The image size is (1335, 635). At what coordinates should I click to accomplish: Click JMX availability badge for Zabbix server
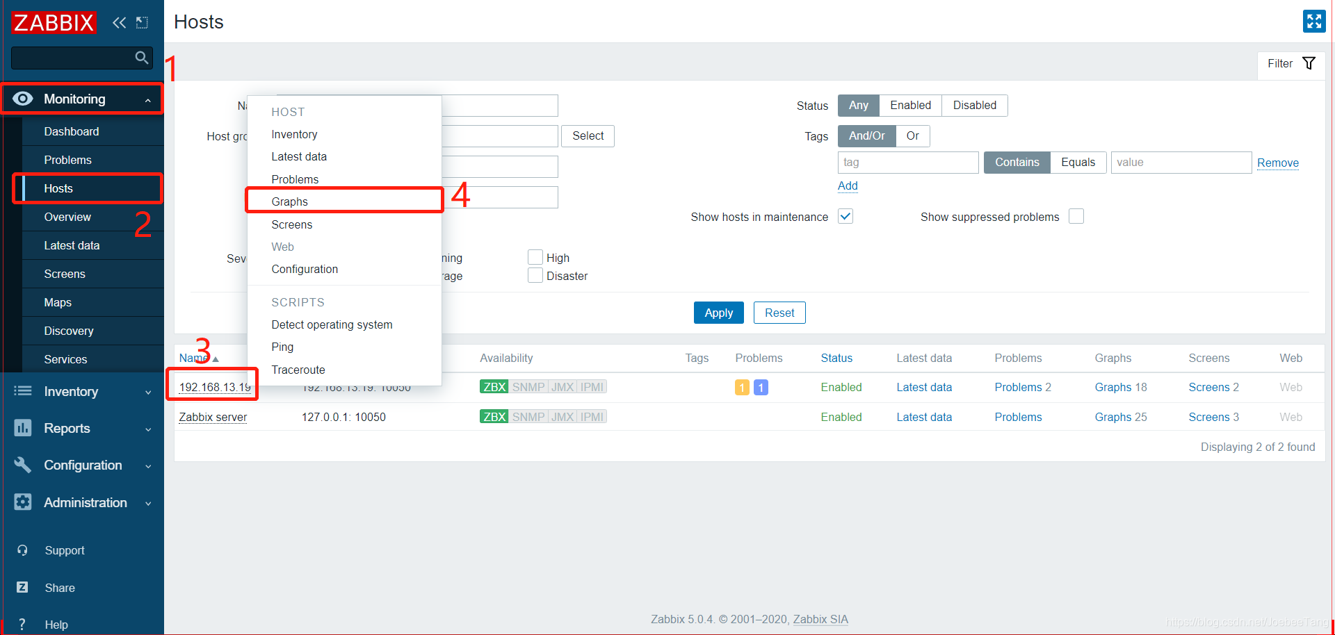coord(563,417)
